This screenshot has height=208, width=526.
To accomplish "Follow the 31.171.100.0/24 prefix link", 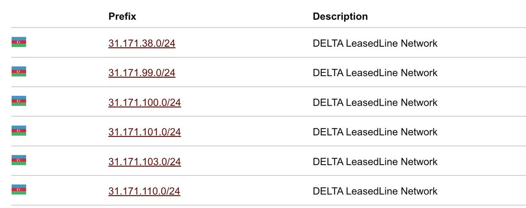I will pyautogui.click(x=145, y=102).
